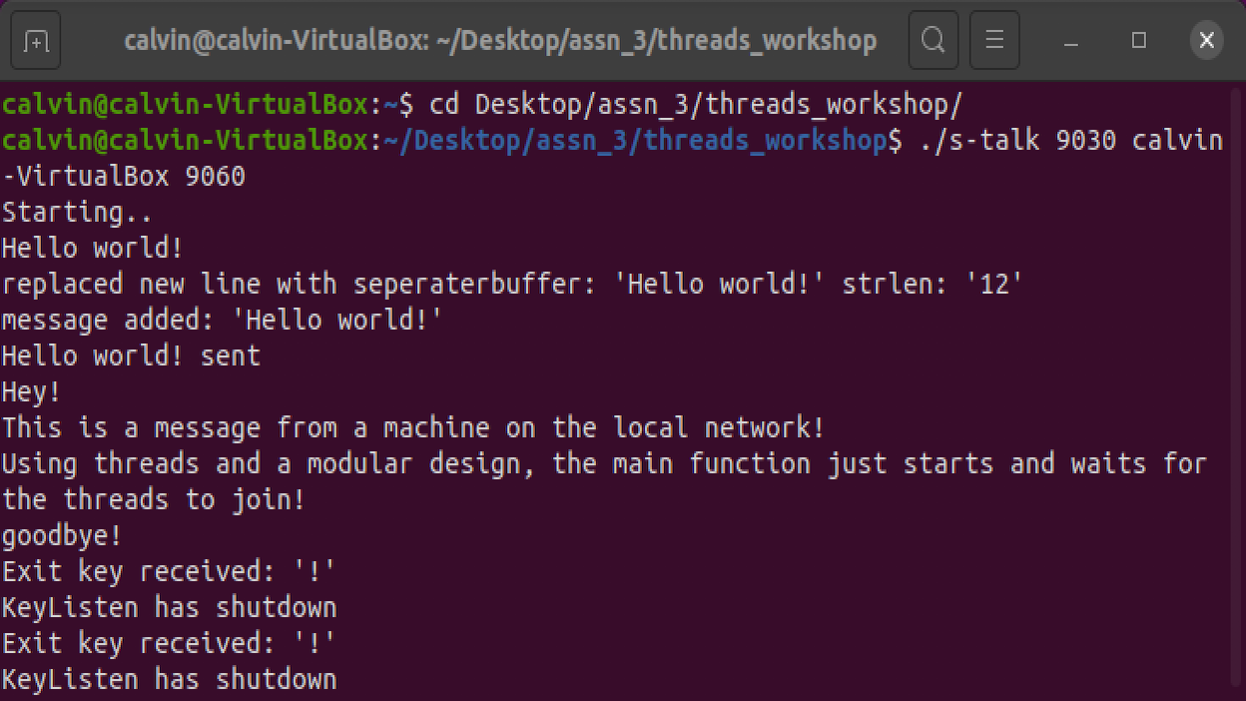This screenshot has height=701, width=1246.
Task: Click the 'Hey!' message line
Action: pos(32,391)
